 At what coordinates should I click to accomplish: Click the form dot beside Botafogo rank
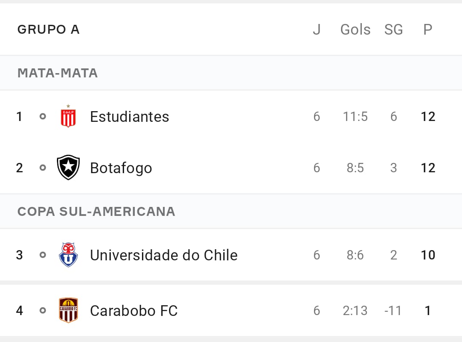pos(43,168)
